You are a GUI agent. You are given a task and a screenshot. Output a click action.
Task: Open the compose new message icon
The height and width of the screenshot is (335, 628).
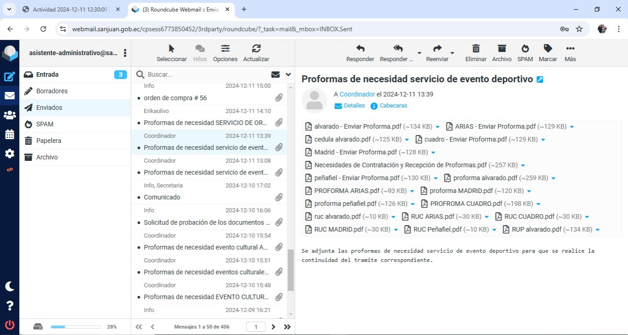(x=10, y=77)
